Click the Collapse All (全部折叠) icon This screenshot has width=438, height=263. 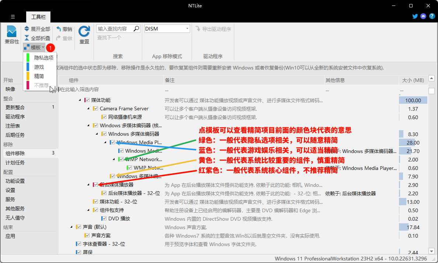click(x=27, y=38)
